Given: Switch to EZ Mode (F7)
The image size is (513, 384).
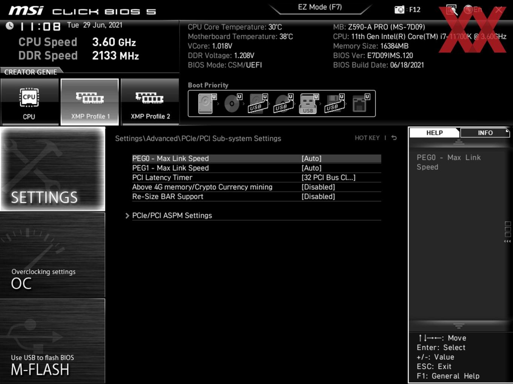Looking at the screenshot, I should pos(320,7).
